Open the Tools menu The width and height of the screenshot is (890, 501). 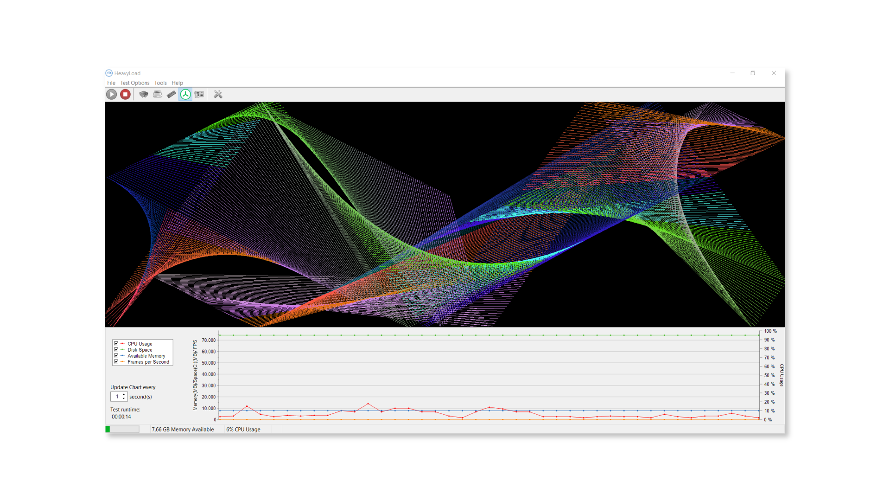point(160,83)
